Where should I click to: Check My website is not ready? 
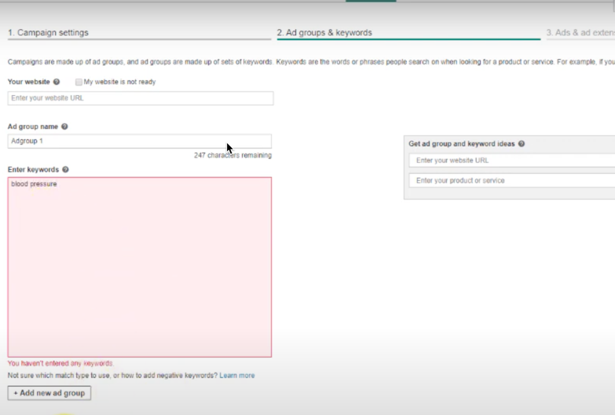coord(79,82)
